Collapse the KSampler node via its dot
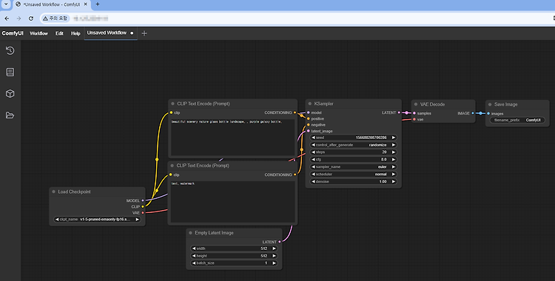Viewport: 555px width, 281px height. [310, 104]
